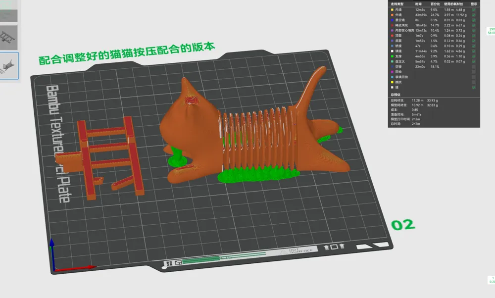Click the 32.83 g model filament weight
The image size is (495, 298).
click(x=433, y=105)
